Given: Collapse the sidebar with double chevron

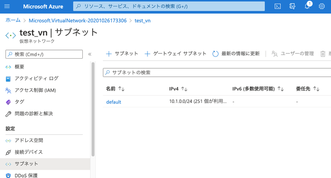Looking at the screenshot, I should click(x=90, y=54).
